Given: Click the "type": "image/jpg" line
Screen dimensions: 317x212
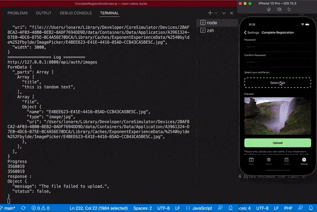Looking at the screenshot, I should [51, 117].
